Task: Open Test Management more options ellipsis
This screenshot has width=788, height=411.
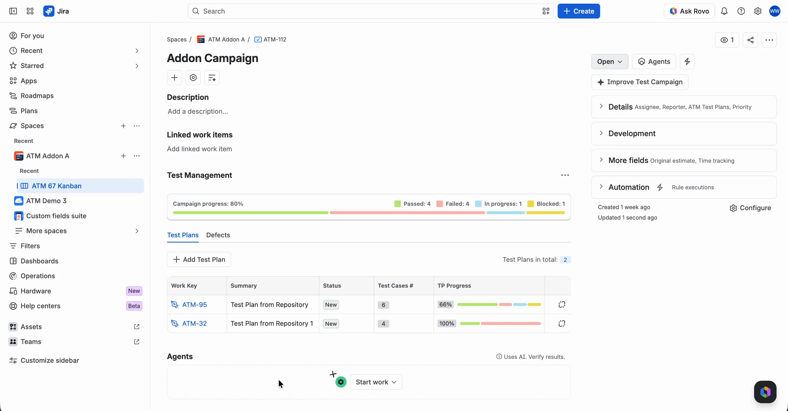Action: tap(565, 175)
